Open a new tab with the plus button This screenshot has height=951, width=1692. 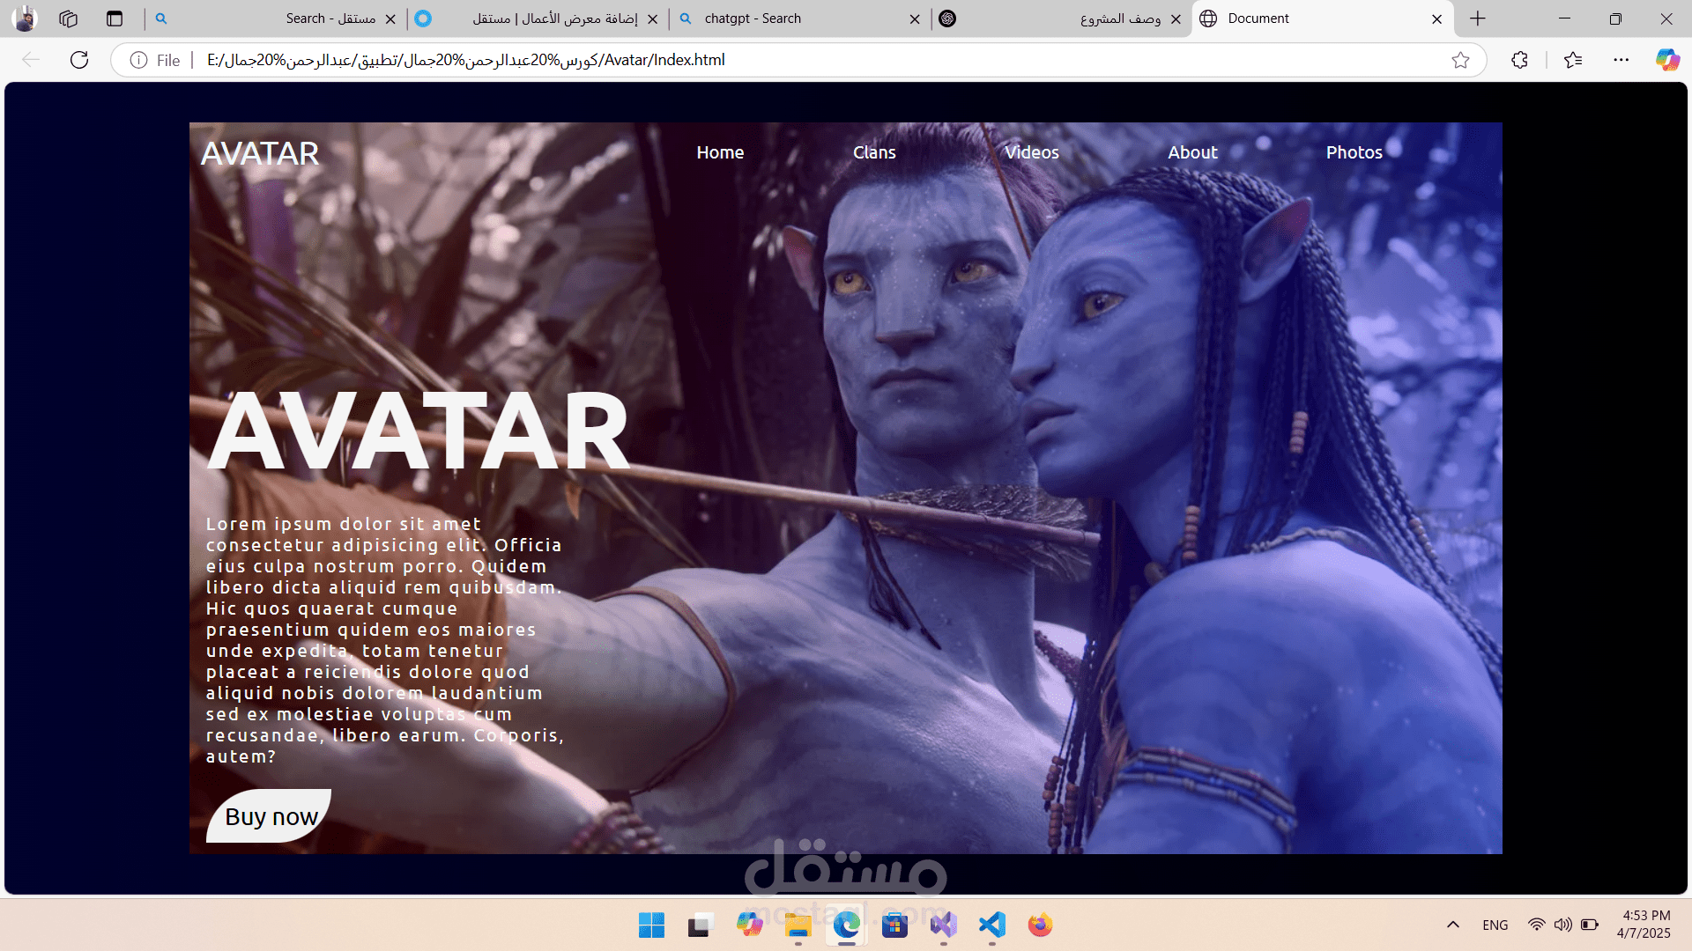pyautogui.click(x=1478, y=18)
